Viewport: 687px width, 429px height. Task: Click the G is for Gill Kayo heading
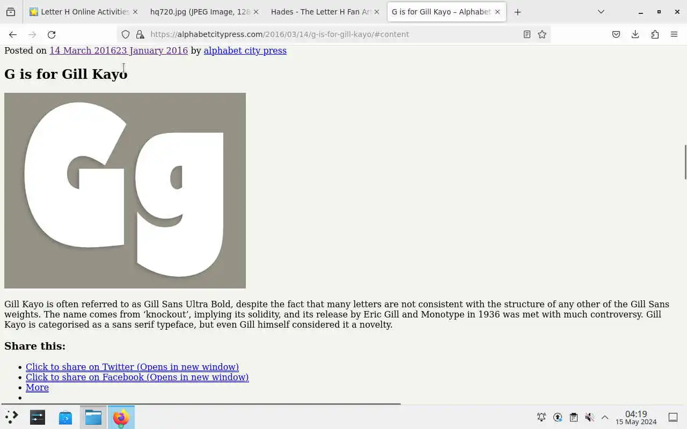click(65, 74)
